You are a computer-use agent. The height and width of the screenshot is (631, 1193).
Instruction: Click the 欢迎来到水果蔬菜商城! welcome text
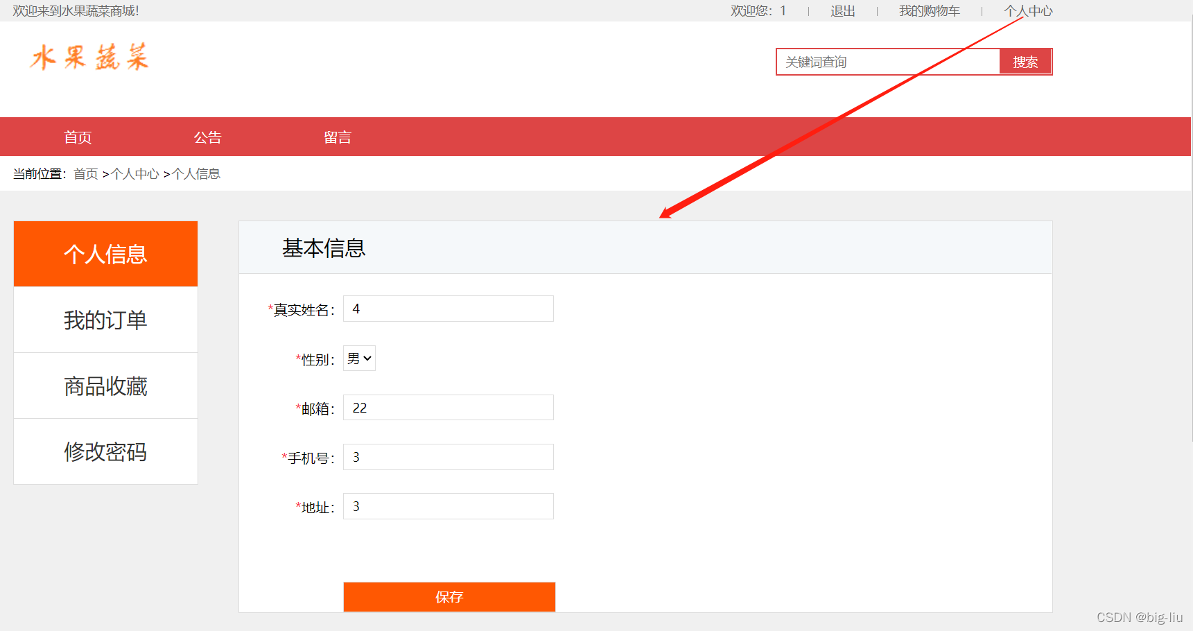click(x=76, y=11)
